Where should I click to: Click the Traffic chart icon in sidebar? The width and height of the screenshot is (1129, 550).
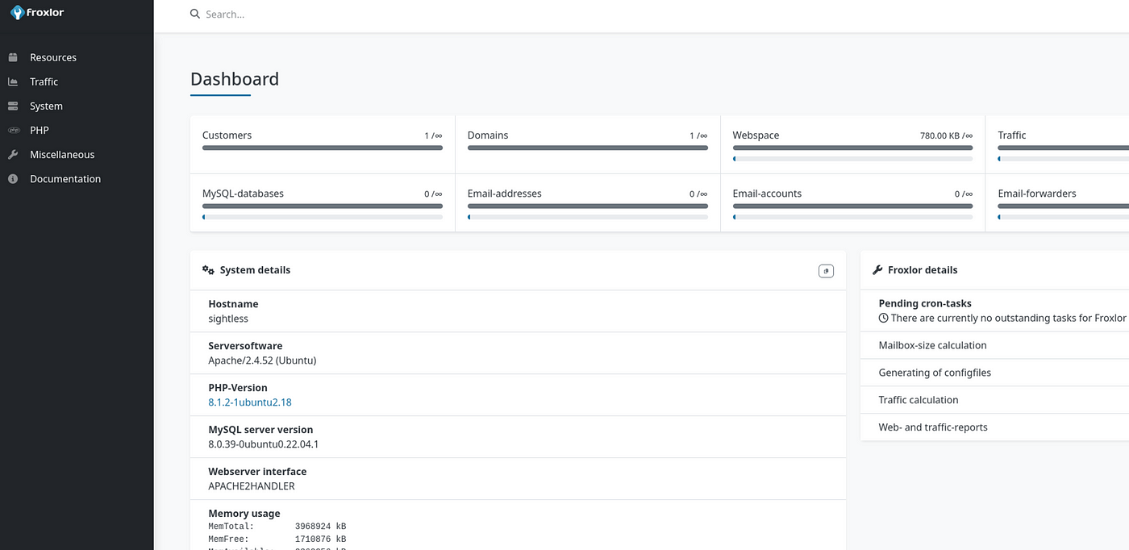tap(13, 81)
